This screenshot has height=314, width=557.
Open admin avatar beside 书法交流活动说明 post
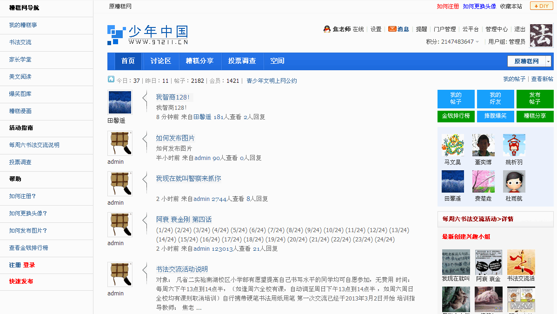[119, 274]
